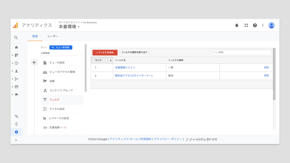This screenshot has height=163, width=290.
Task: Click the filter 検索 input field
Action: click(x=242, y=52)
